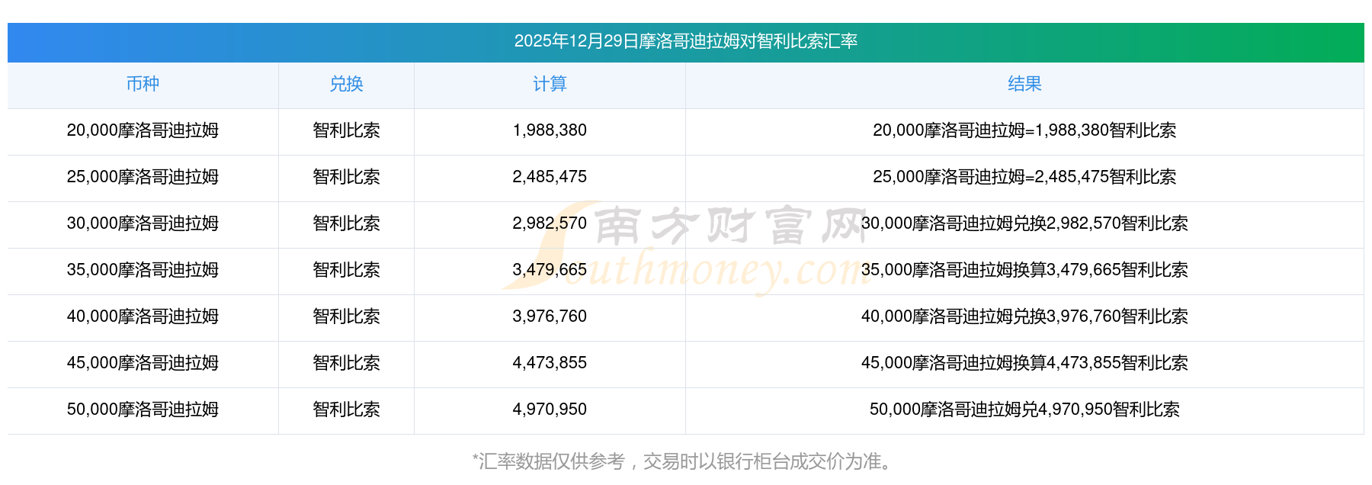Select the 25,000摩洛哥迪拉姆 currency cell
This screenshot has height=485, width=1372.
click(x=143, y=177)
